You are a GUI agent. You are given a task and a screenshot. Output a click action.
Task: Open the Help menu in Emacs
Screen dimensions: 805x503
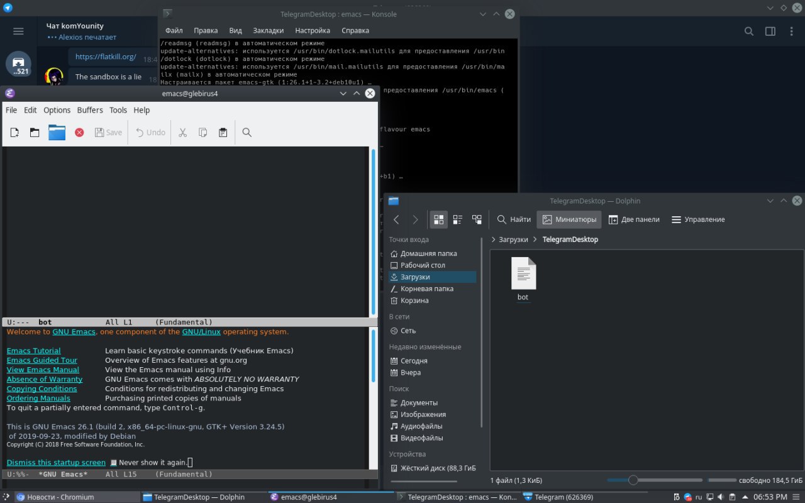pos(142,110)
